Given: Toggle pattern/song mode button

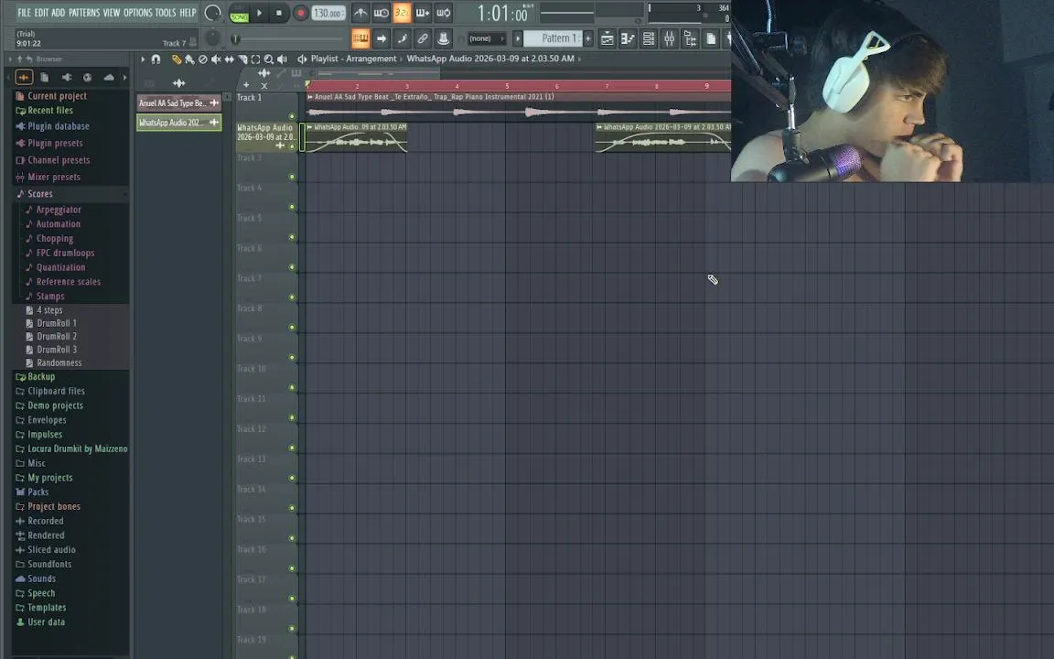Looking at the screenshot, I should coord(240,13).
